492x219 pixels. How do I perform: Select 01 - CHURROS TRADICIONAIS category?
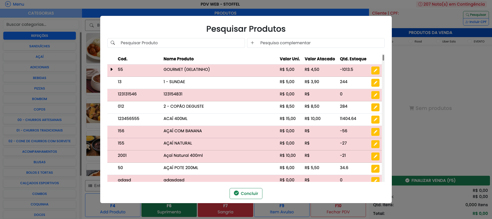point(39,130)
